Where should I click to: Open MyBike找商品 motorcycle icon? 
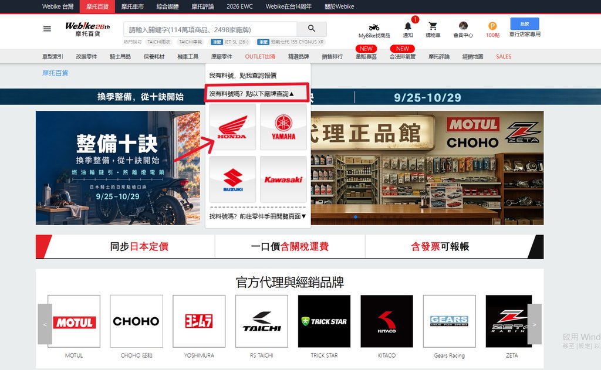coord(374,27)
